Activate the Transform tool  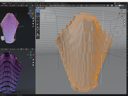[x=38, y=27]
